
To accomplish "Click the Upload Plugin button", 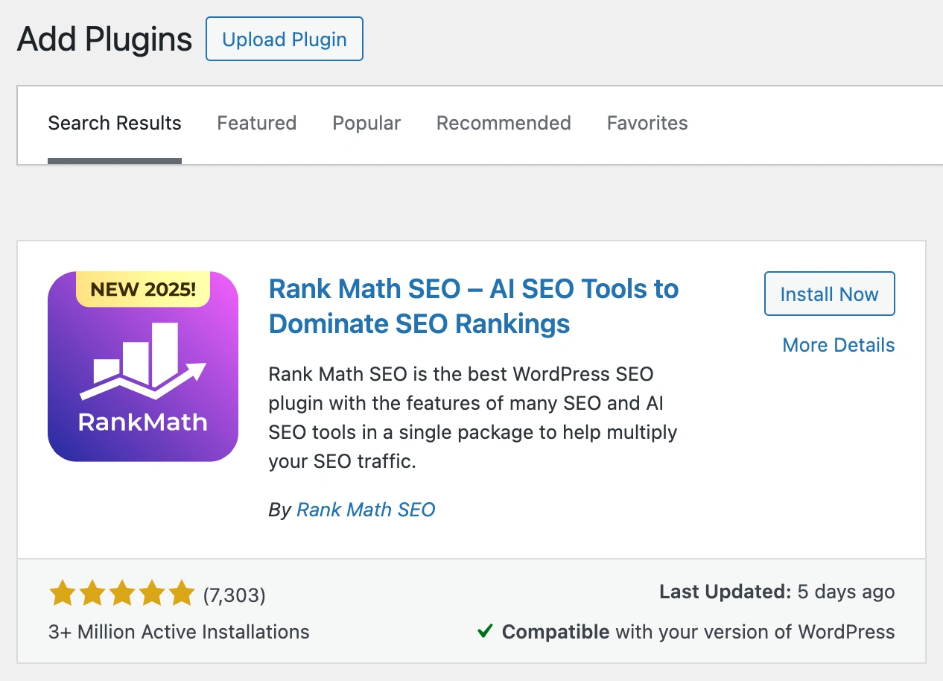I will click(284, 39).
